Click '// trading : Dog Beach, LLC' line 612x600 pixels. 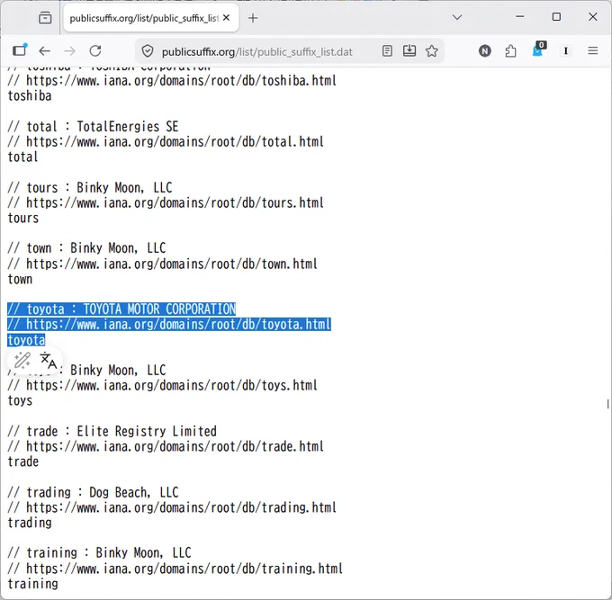click(x=93, y=492)
